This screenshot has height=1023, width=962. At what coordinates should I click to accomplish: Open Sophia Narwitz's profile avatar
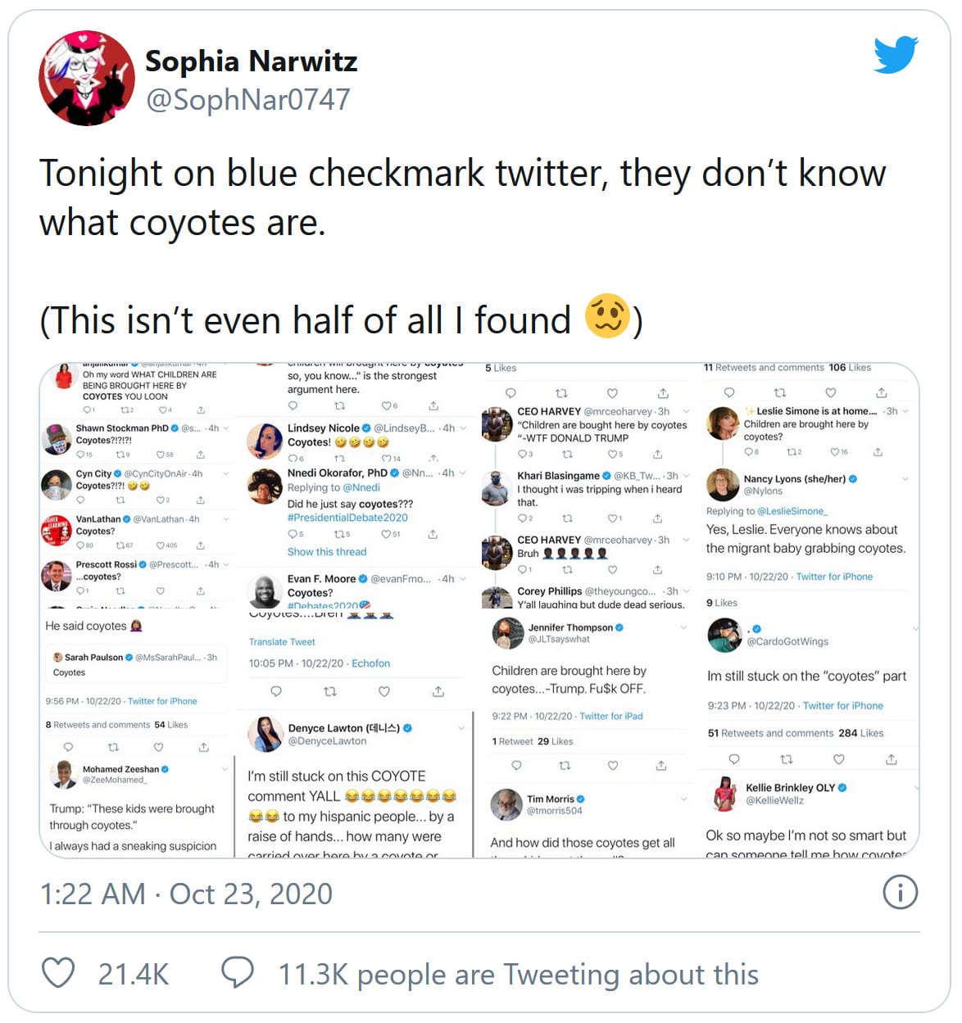pyautogui.click(x=87, y=79)
